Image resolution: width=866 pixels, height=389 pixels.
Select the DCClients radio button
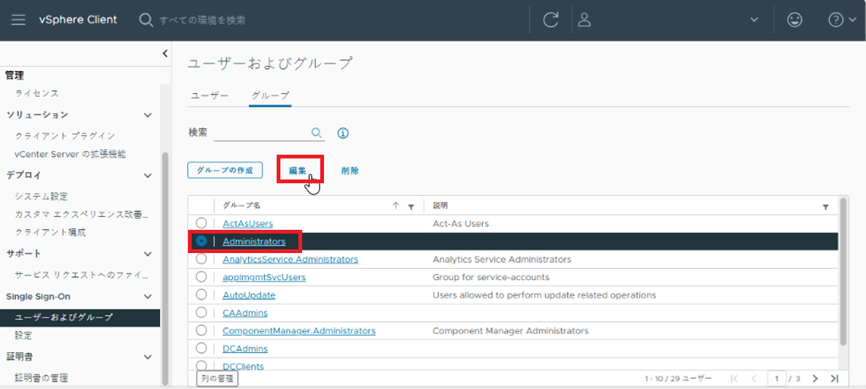201,365
